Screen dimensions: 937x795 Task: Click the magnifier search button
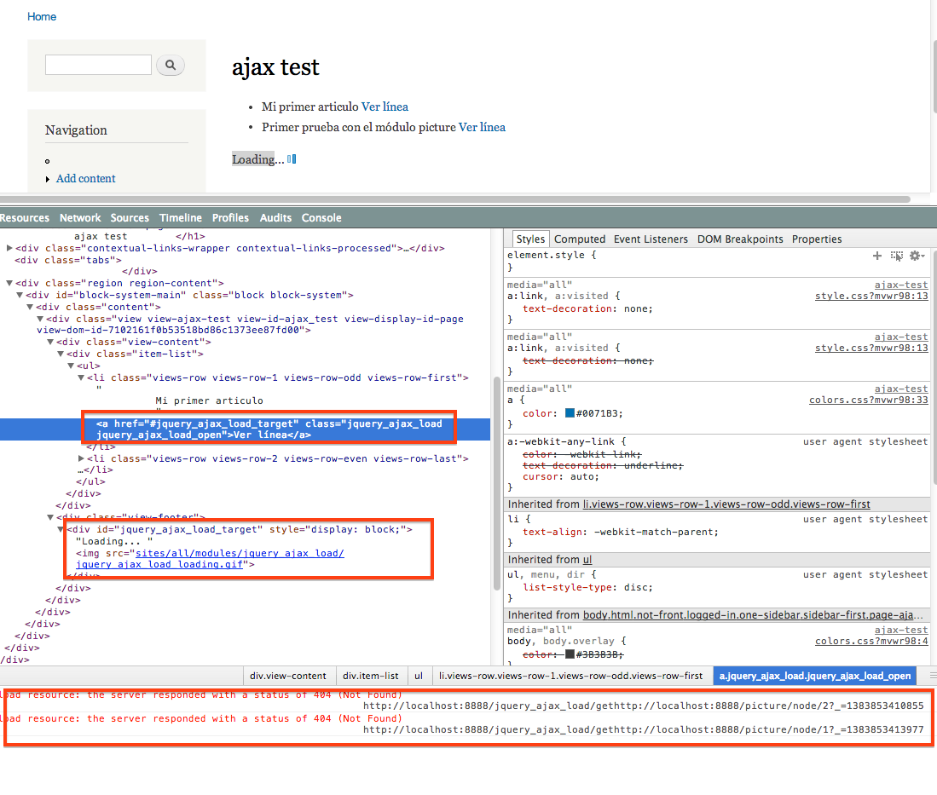point(170,65)
